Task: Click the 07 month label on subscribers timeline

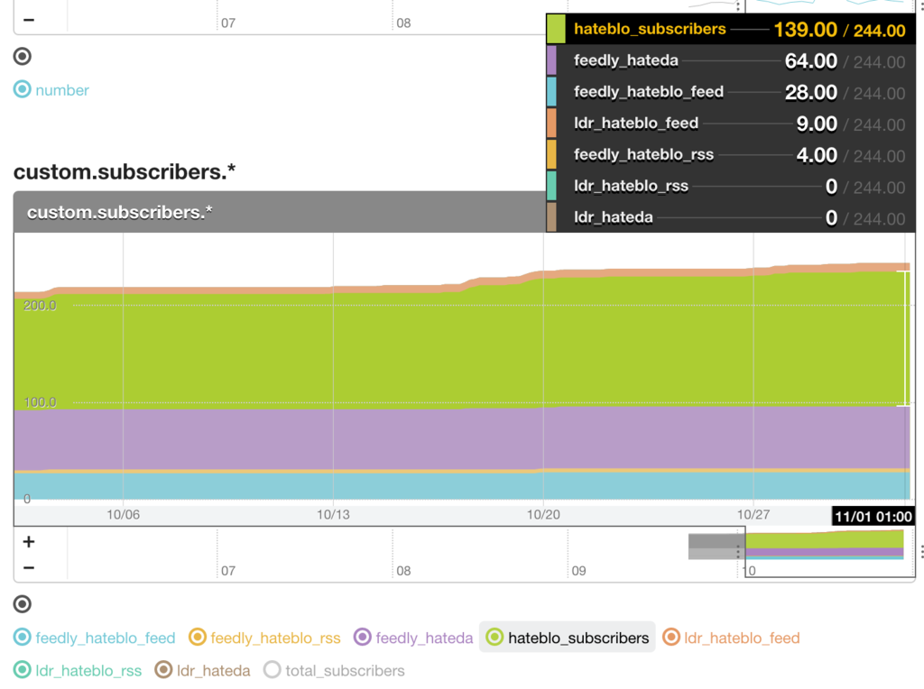Action: (228, 571)
